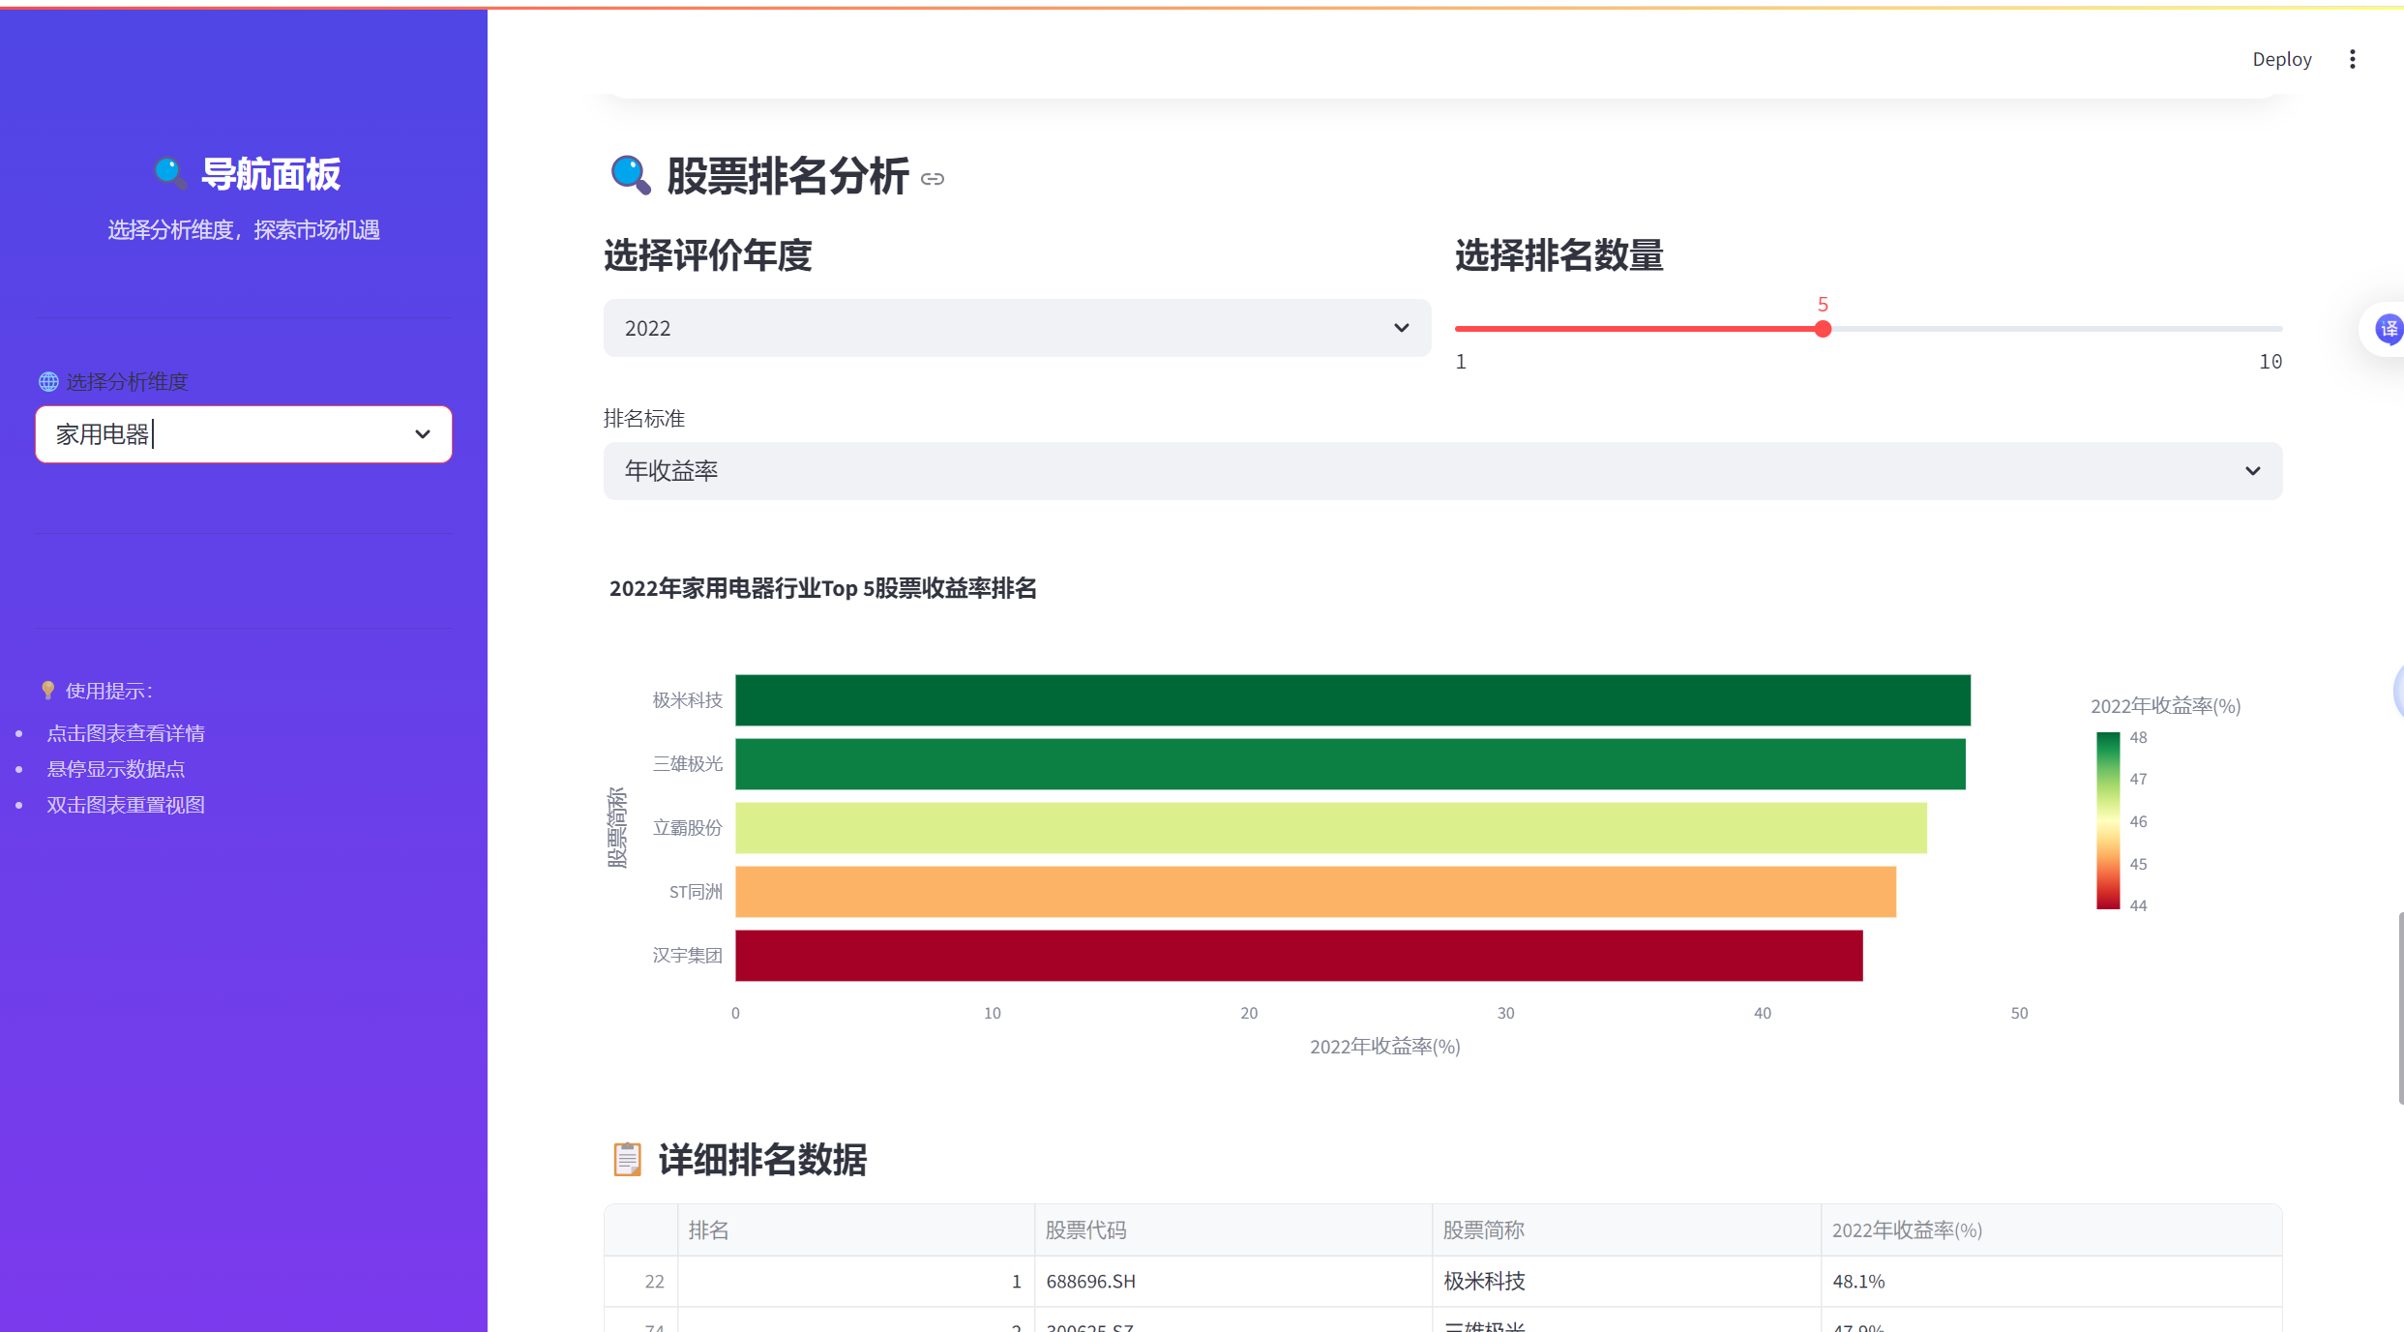2404x1332 pixels.
Task: Open the three-dot main menu
Action: 2352,59
